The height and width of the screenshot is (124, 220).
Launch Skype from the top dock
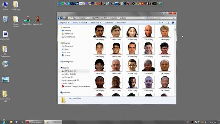pyautogui.click(x=69, y=3)
